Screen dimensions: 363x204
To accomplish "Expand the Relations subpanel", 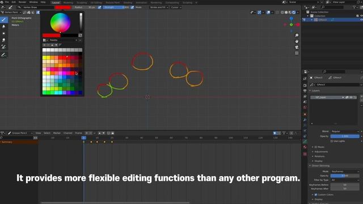I will tap(319, 156).
